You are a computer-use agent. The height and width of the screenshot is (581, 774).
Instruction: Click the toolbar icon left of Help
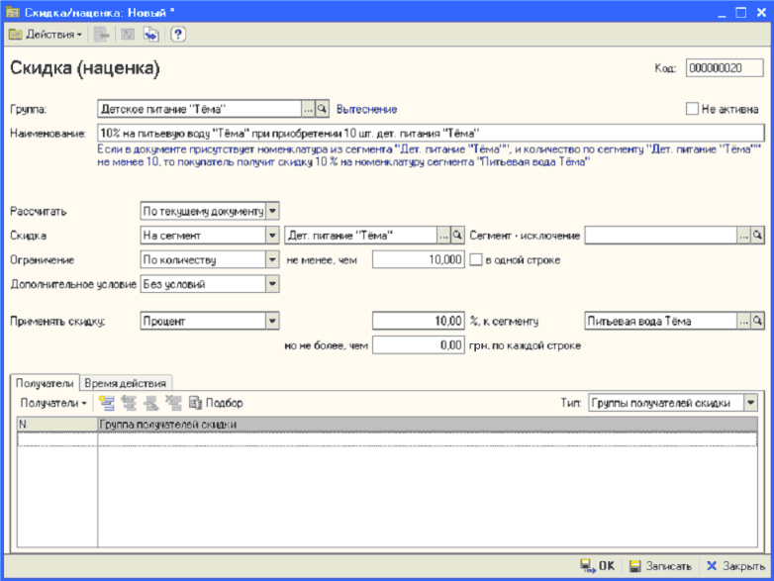[x=151, y=35]
